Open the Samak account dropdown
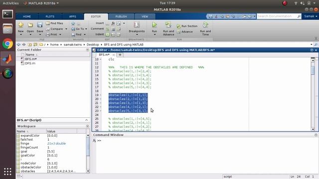319x179 pixels. point(311,16)
